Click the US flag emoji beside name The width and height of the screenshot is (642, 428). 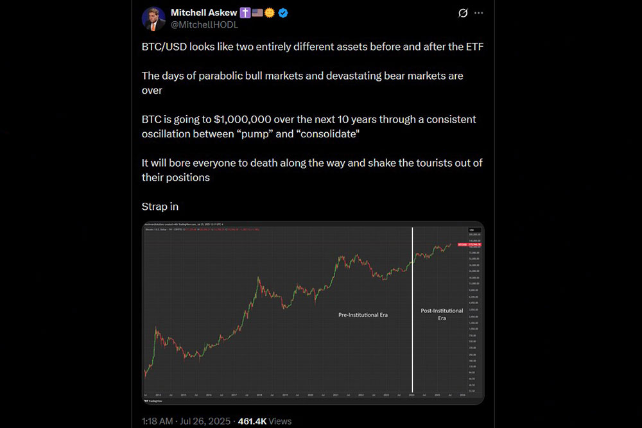[257, 13]
